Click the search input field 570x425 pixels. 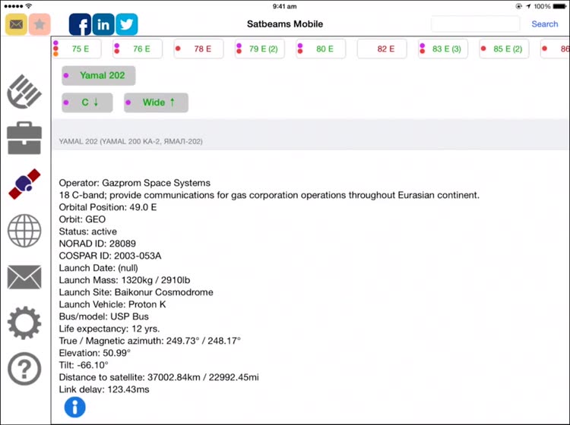click(475, 24)
